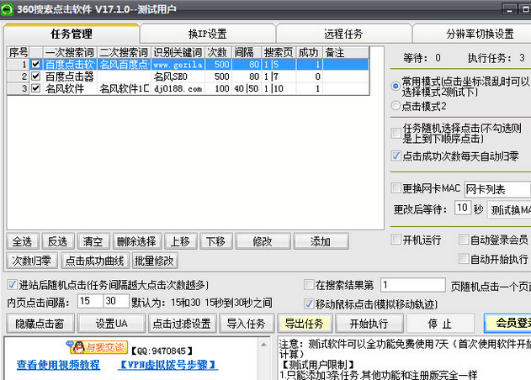
Task: Open the 远程任务 tab
Action: pos(343,34)
